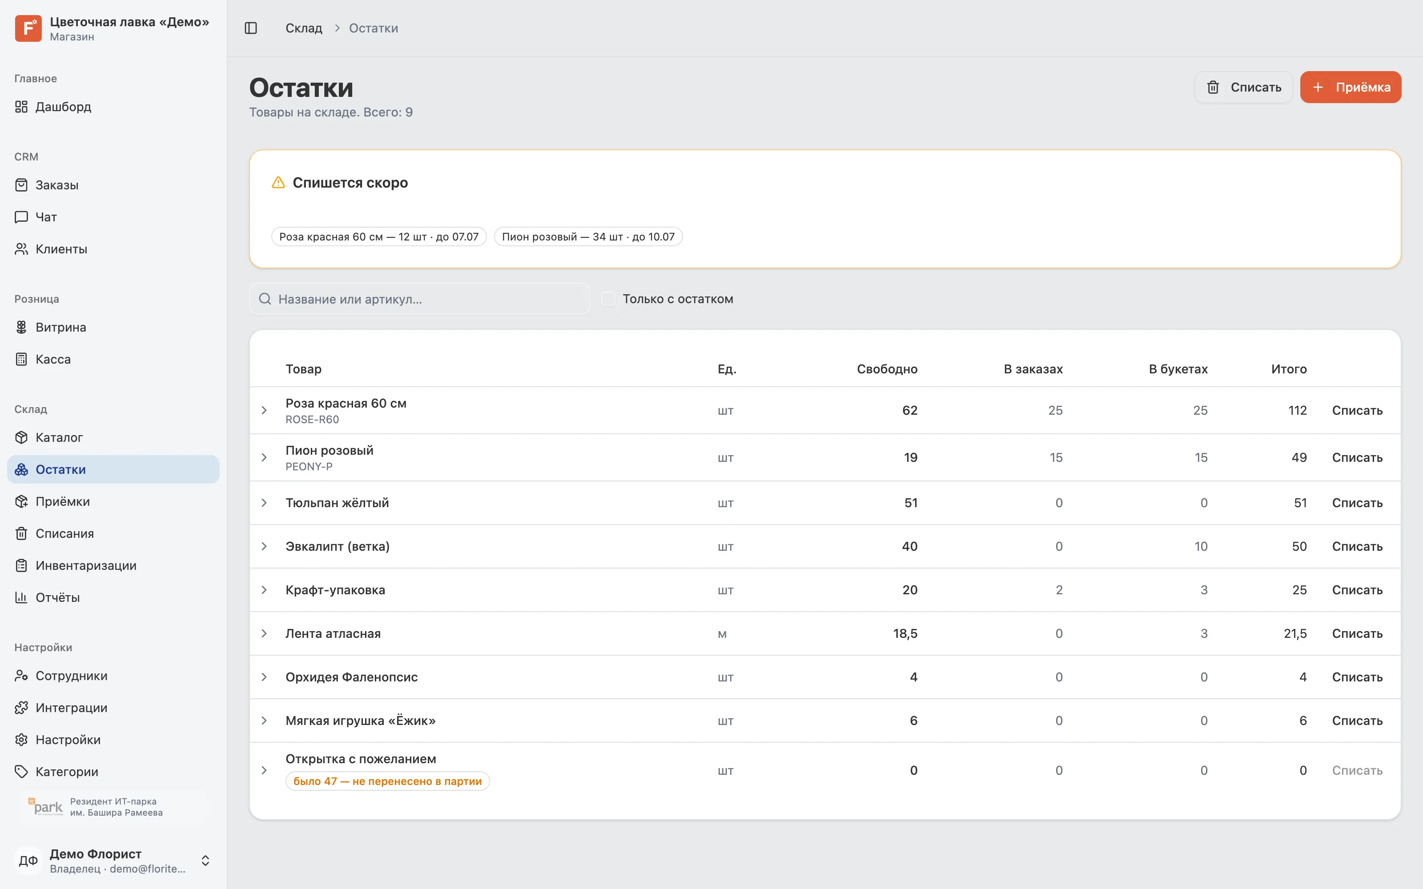This screenshot has width=1423, height=889.
Task: Open Интеграции puzzle icon
Action: click(21, 708)
